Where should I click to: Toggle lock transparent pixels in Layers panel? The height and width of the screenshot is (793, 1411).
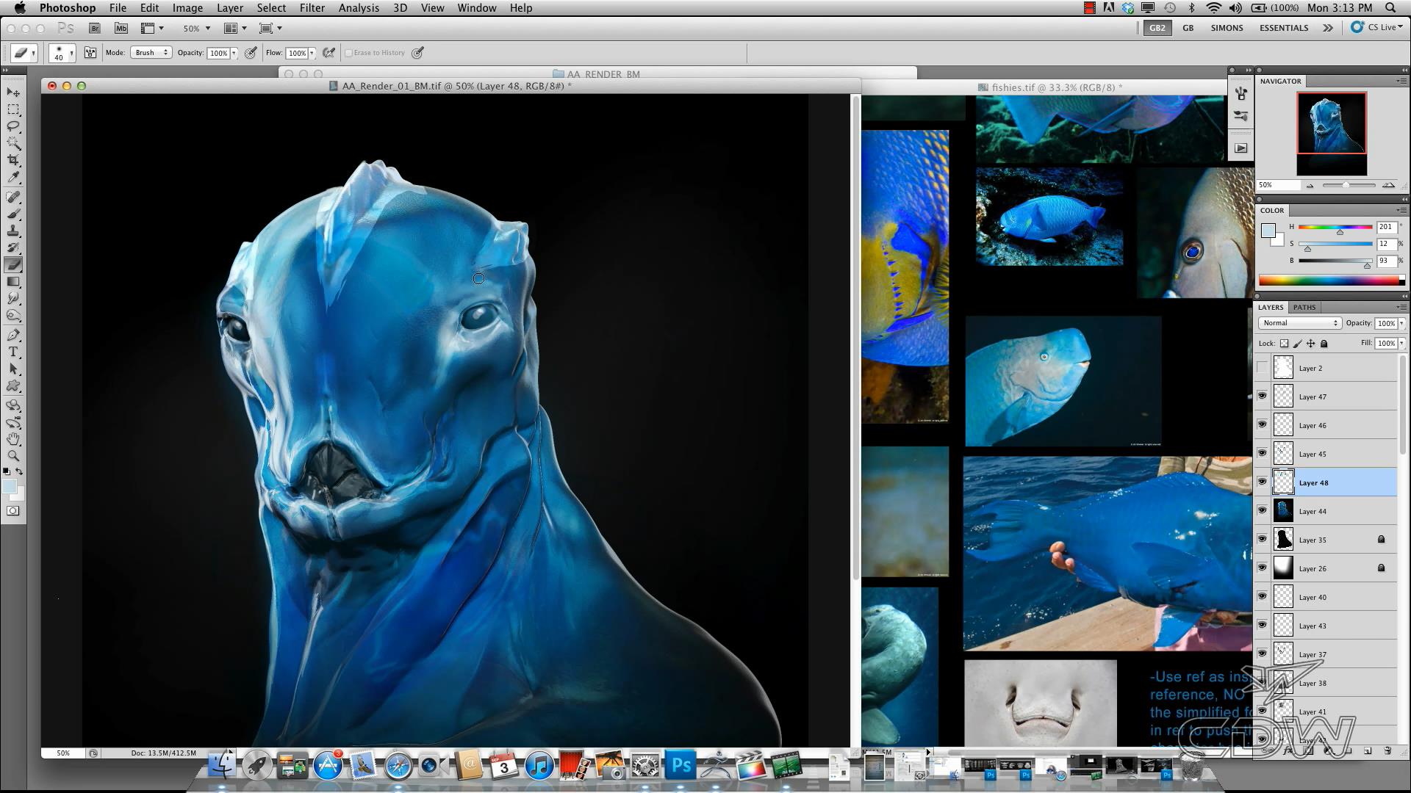(x=1284, y=344)
